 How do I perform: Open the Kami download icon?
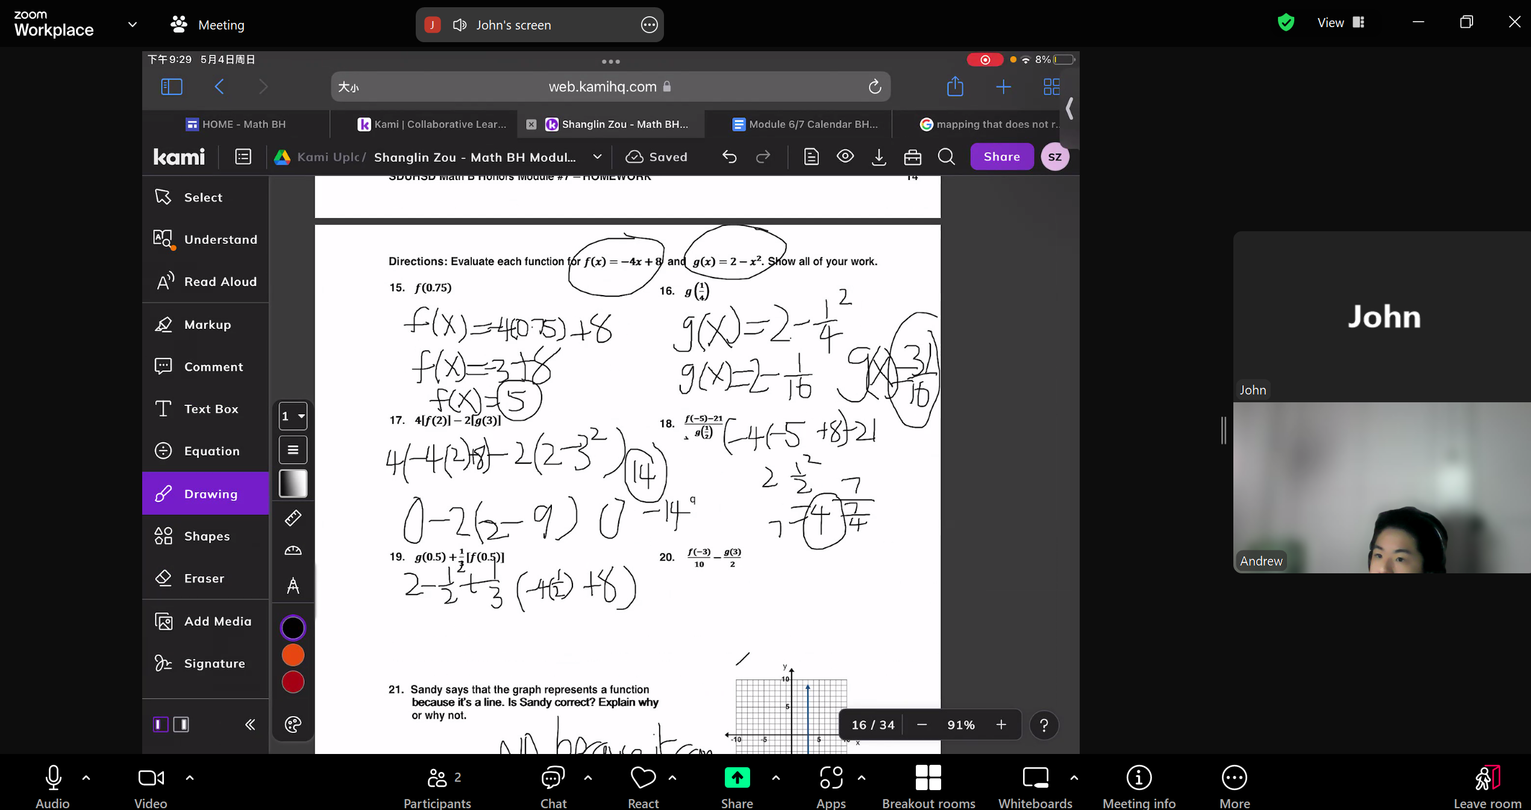879,157
